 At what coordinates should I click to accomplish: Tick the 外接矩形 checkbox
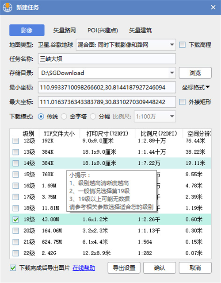[x=182, y=102]
